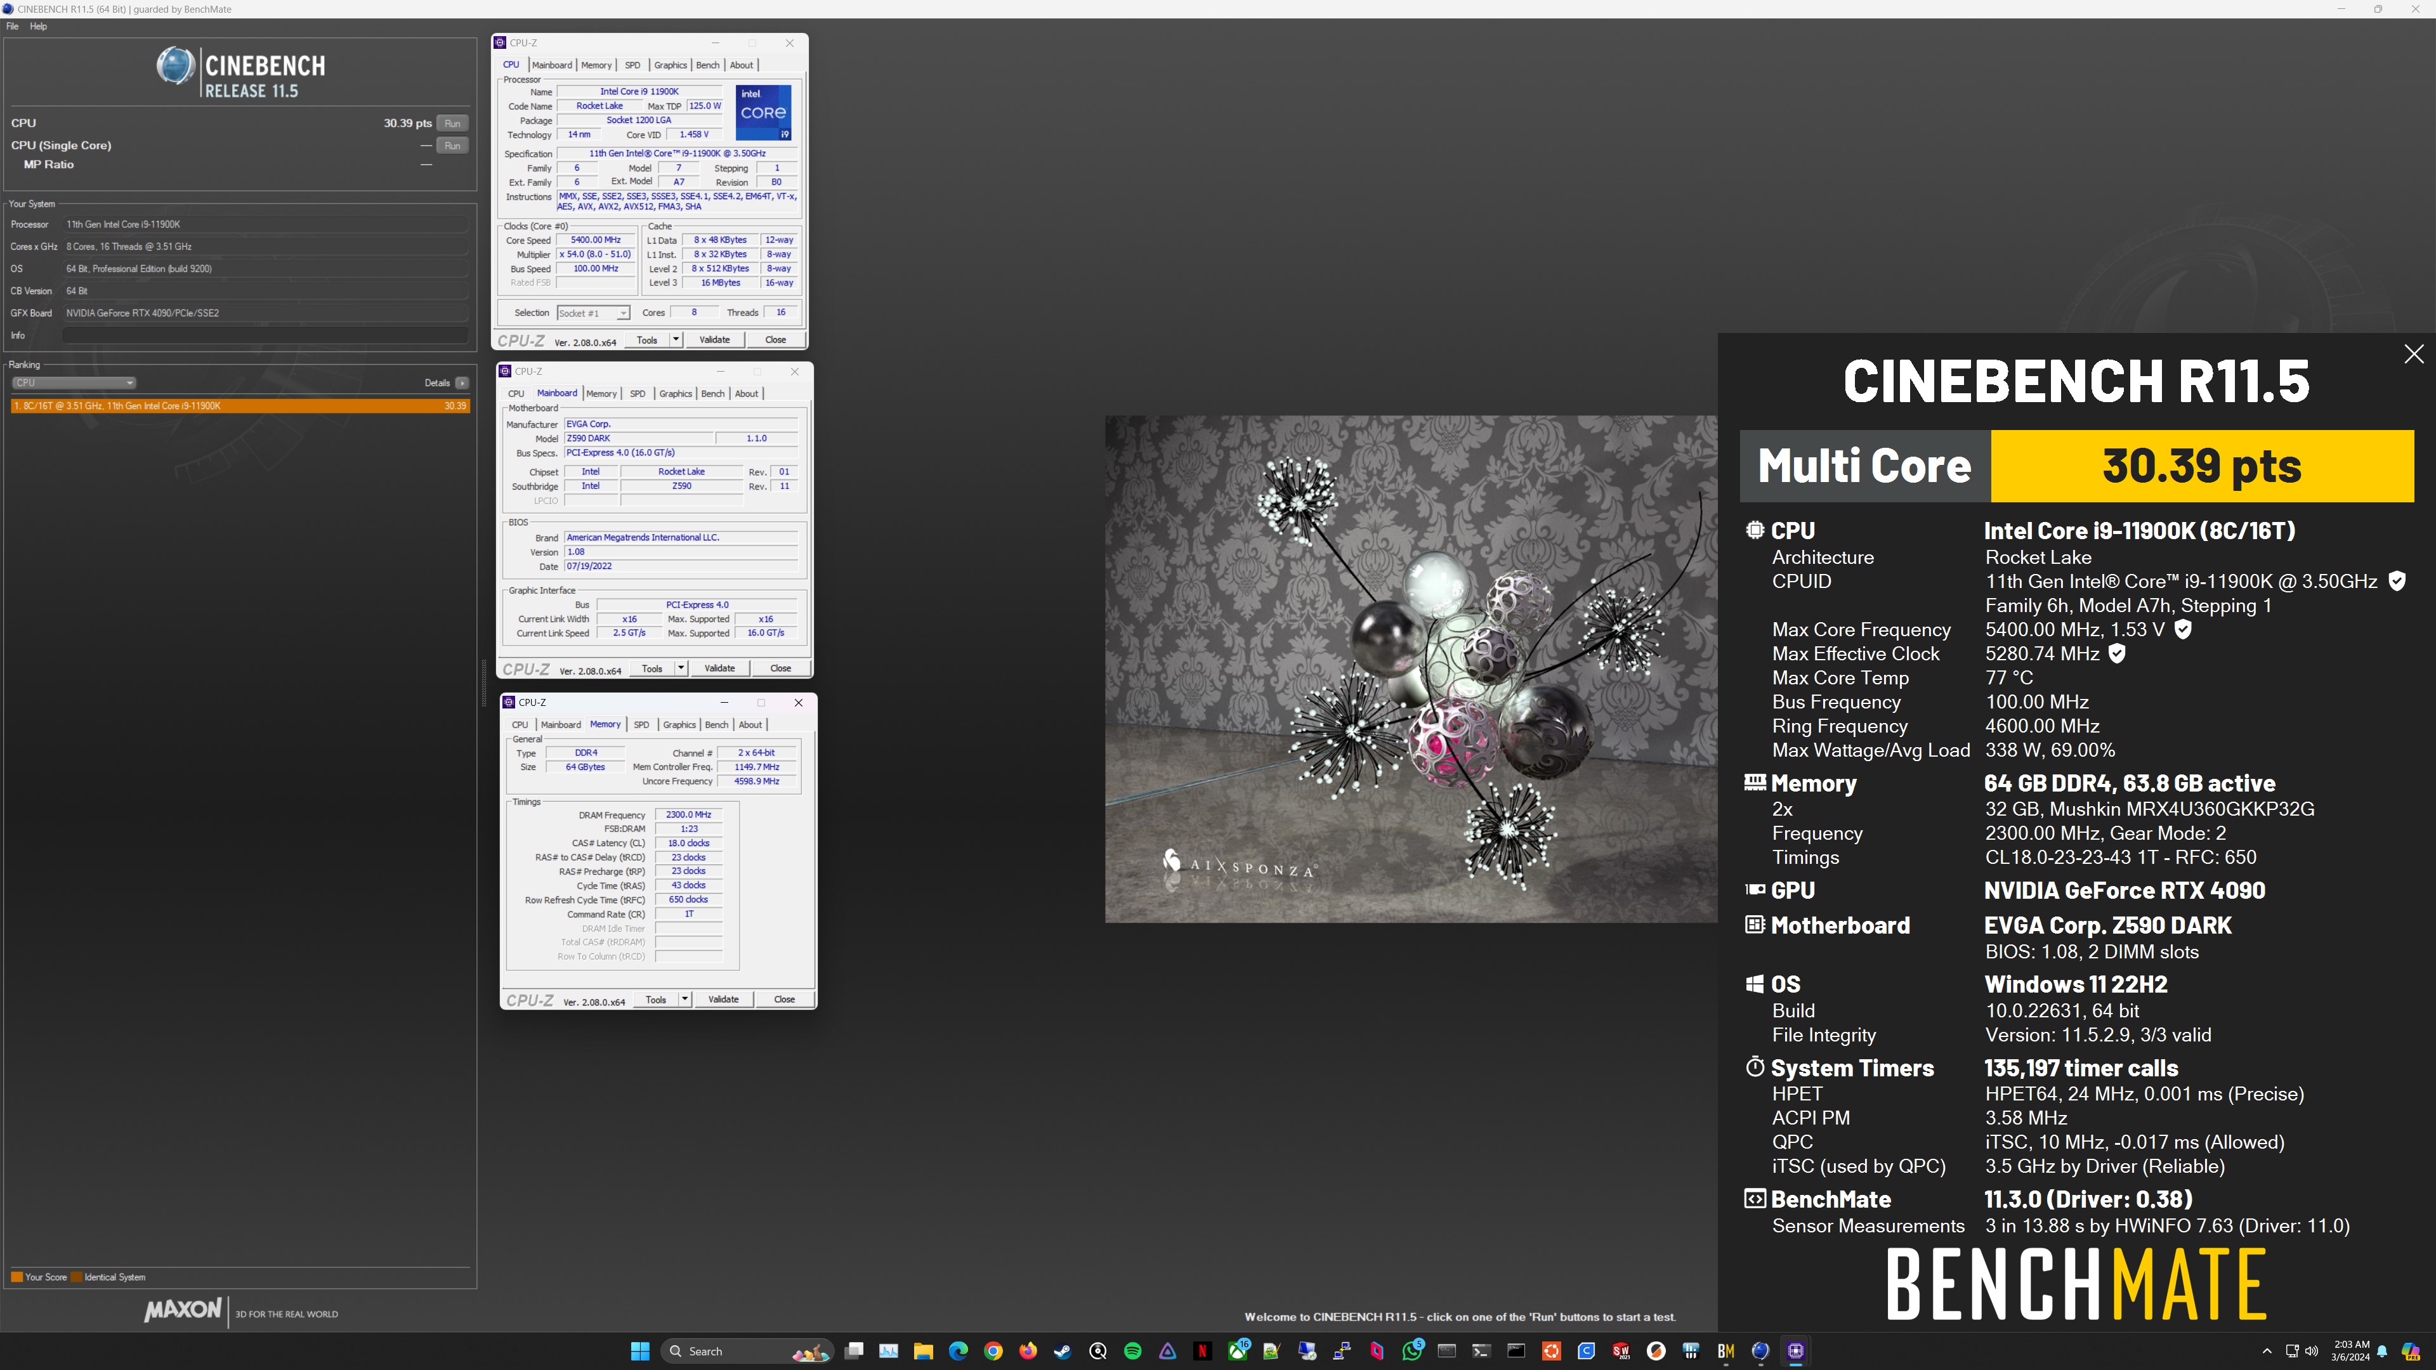Open Netflix from the taskbar

pyautogui.click(x=1203, y=1351)
